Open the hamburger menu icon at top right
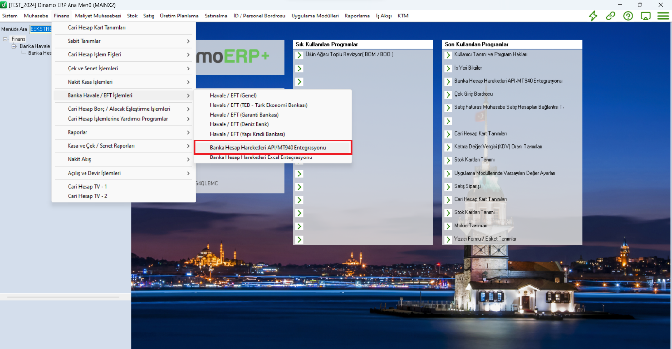 point(663,16)
